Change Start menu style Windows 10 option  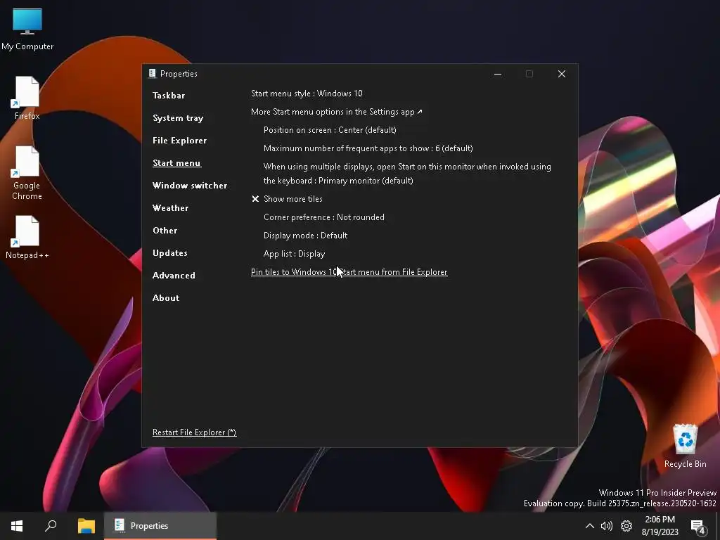click(x=307, y=94)
